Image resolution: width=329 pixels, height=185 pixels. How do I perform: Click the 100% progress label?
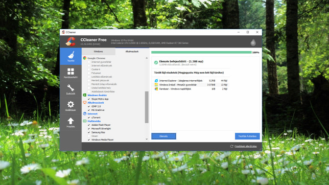coord(255,52)
